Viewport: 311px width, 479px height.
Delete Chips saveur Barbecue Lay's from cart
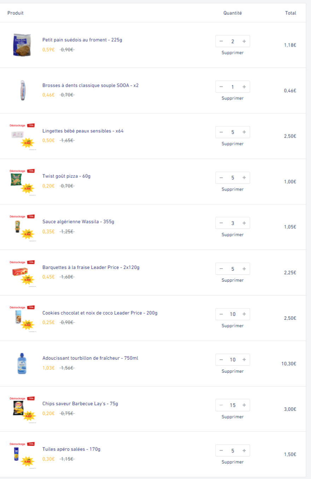(233, 417)
